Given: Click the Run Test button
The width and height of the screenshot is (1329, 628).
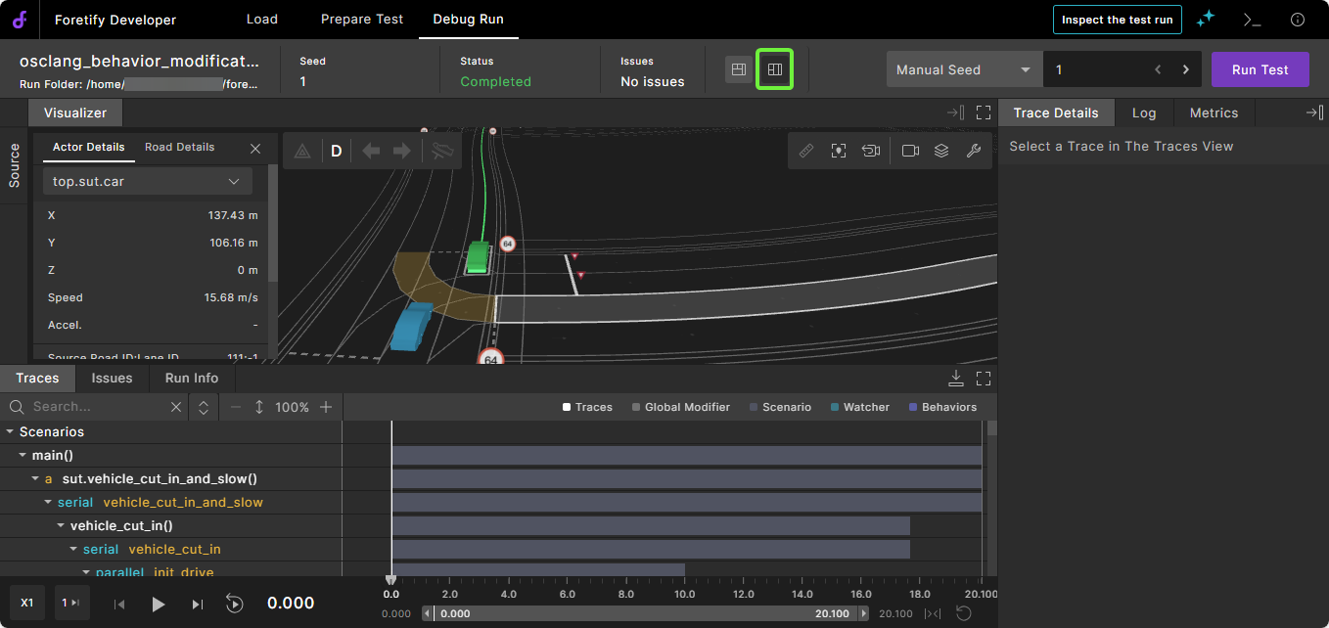Looking at the screenshot, I should tap(1260, 69).
